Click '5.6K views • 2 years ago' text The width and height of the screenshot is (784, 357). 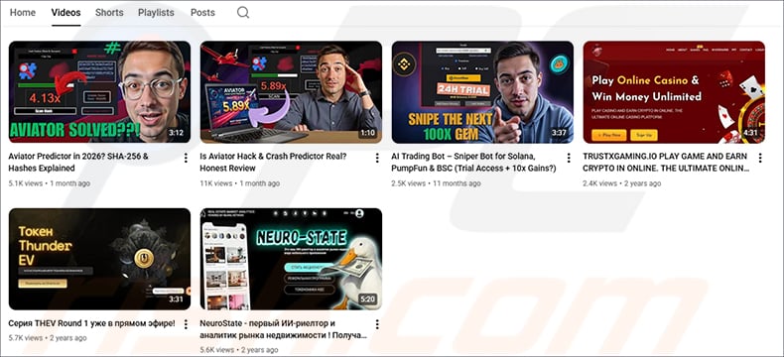click(x=239, y=349)
